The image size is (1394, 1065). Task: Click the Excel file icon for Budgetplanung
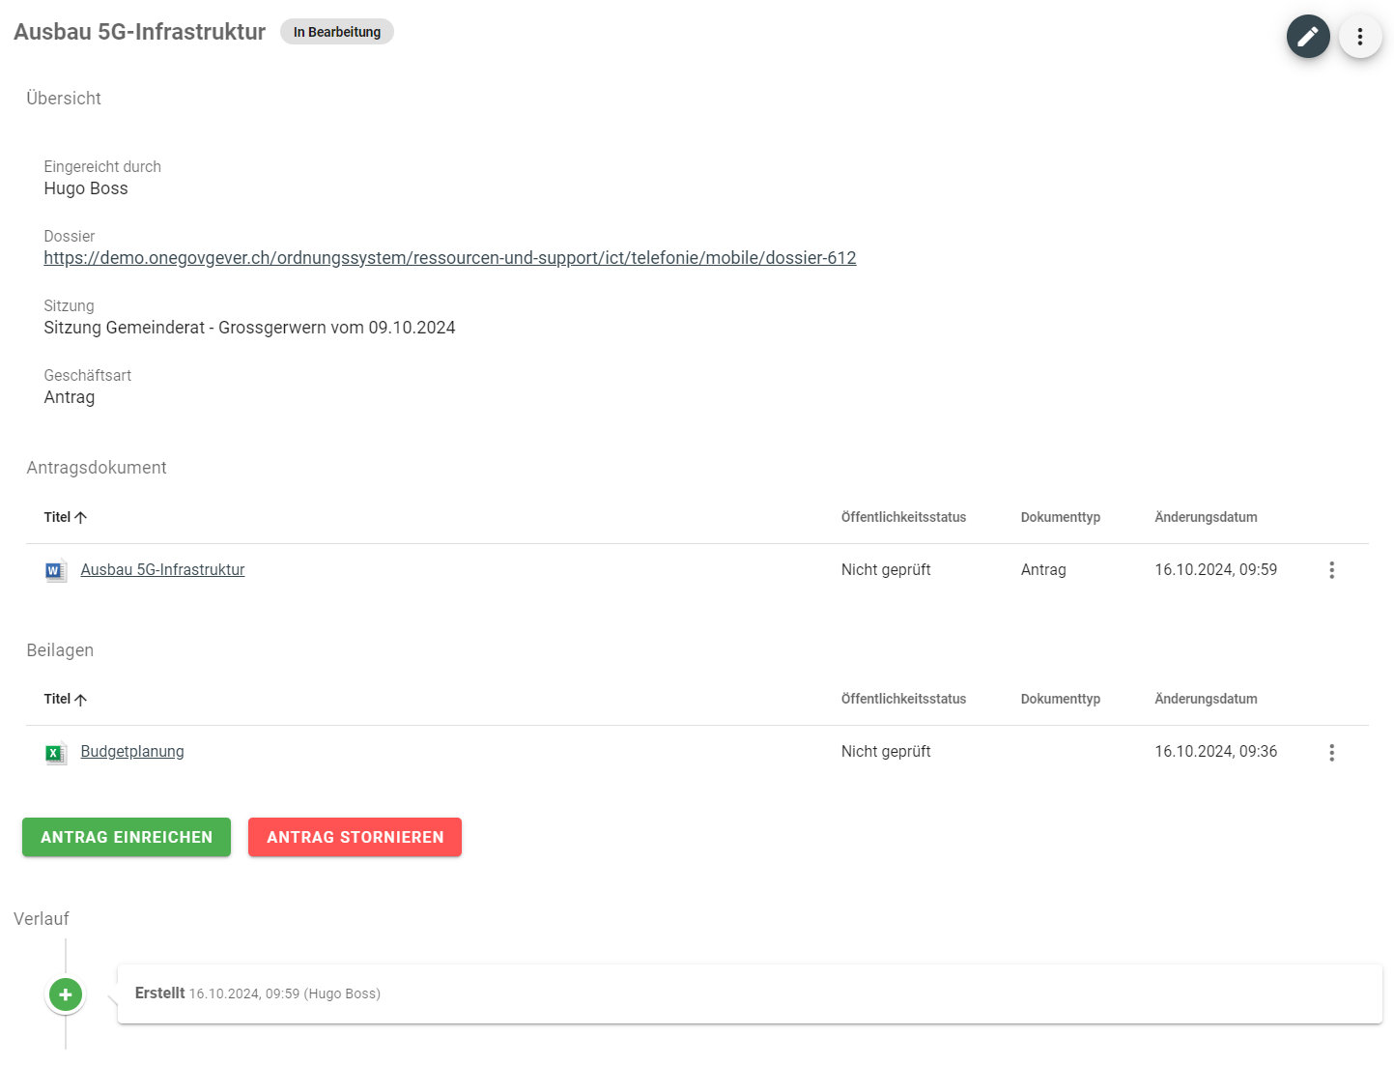tap(56, 753)
